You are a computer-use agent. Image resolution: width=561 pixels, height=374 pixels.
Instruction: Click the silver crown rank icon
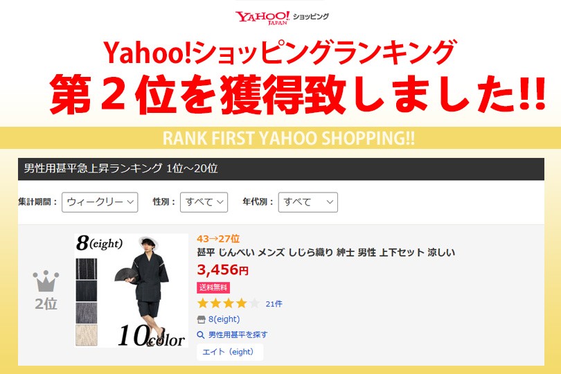pos(46,281)
